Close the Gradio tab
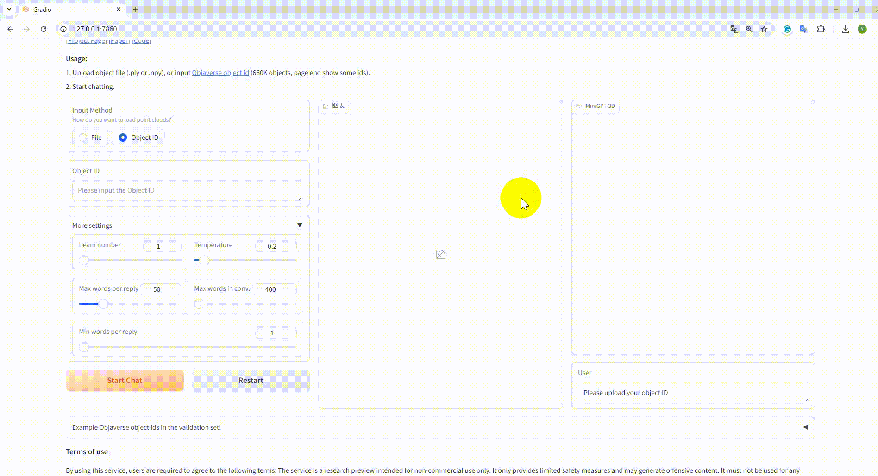This screenshot has width=878, height=476. coord(119,9)
